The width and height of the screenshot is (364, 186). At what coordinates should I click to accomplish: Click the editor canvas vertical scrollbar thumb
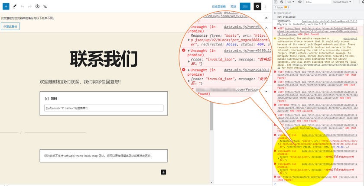click(x=211, y=116)
